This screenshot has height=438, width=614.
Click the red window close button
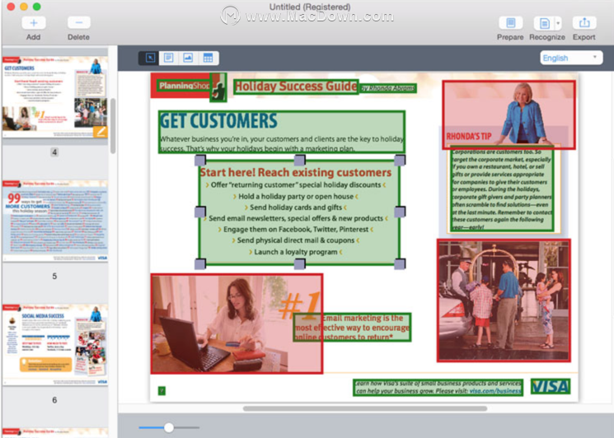[11, 7]
